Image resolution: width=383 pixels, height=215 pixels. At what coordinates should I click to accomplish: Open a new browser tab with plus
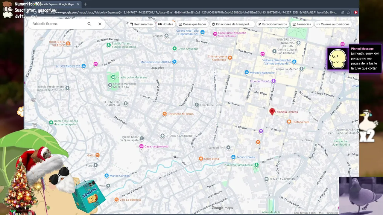[86, 4]
